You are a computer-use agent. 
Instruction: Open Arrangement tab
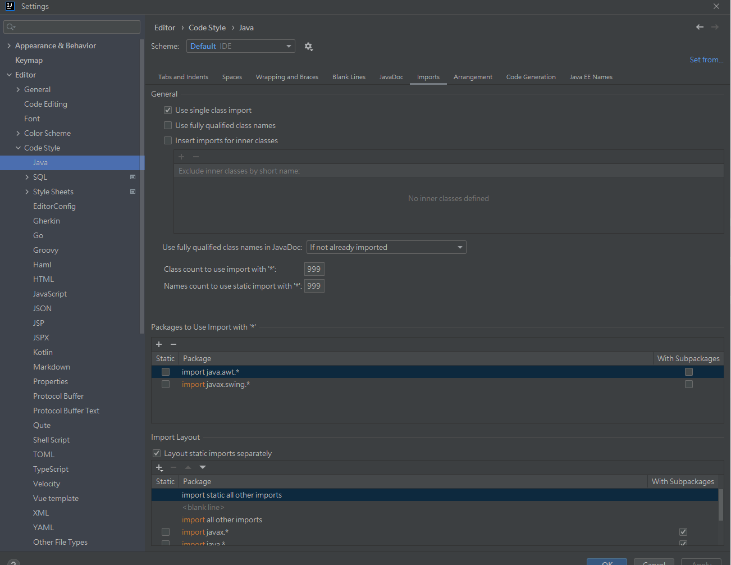pos(473,77)
